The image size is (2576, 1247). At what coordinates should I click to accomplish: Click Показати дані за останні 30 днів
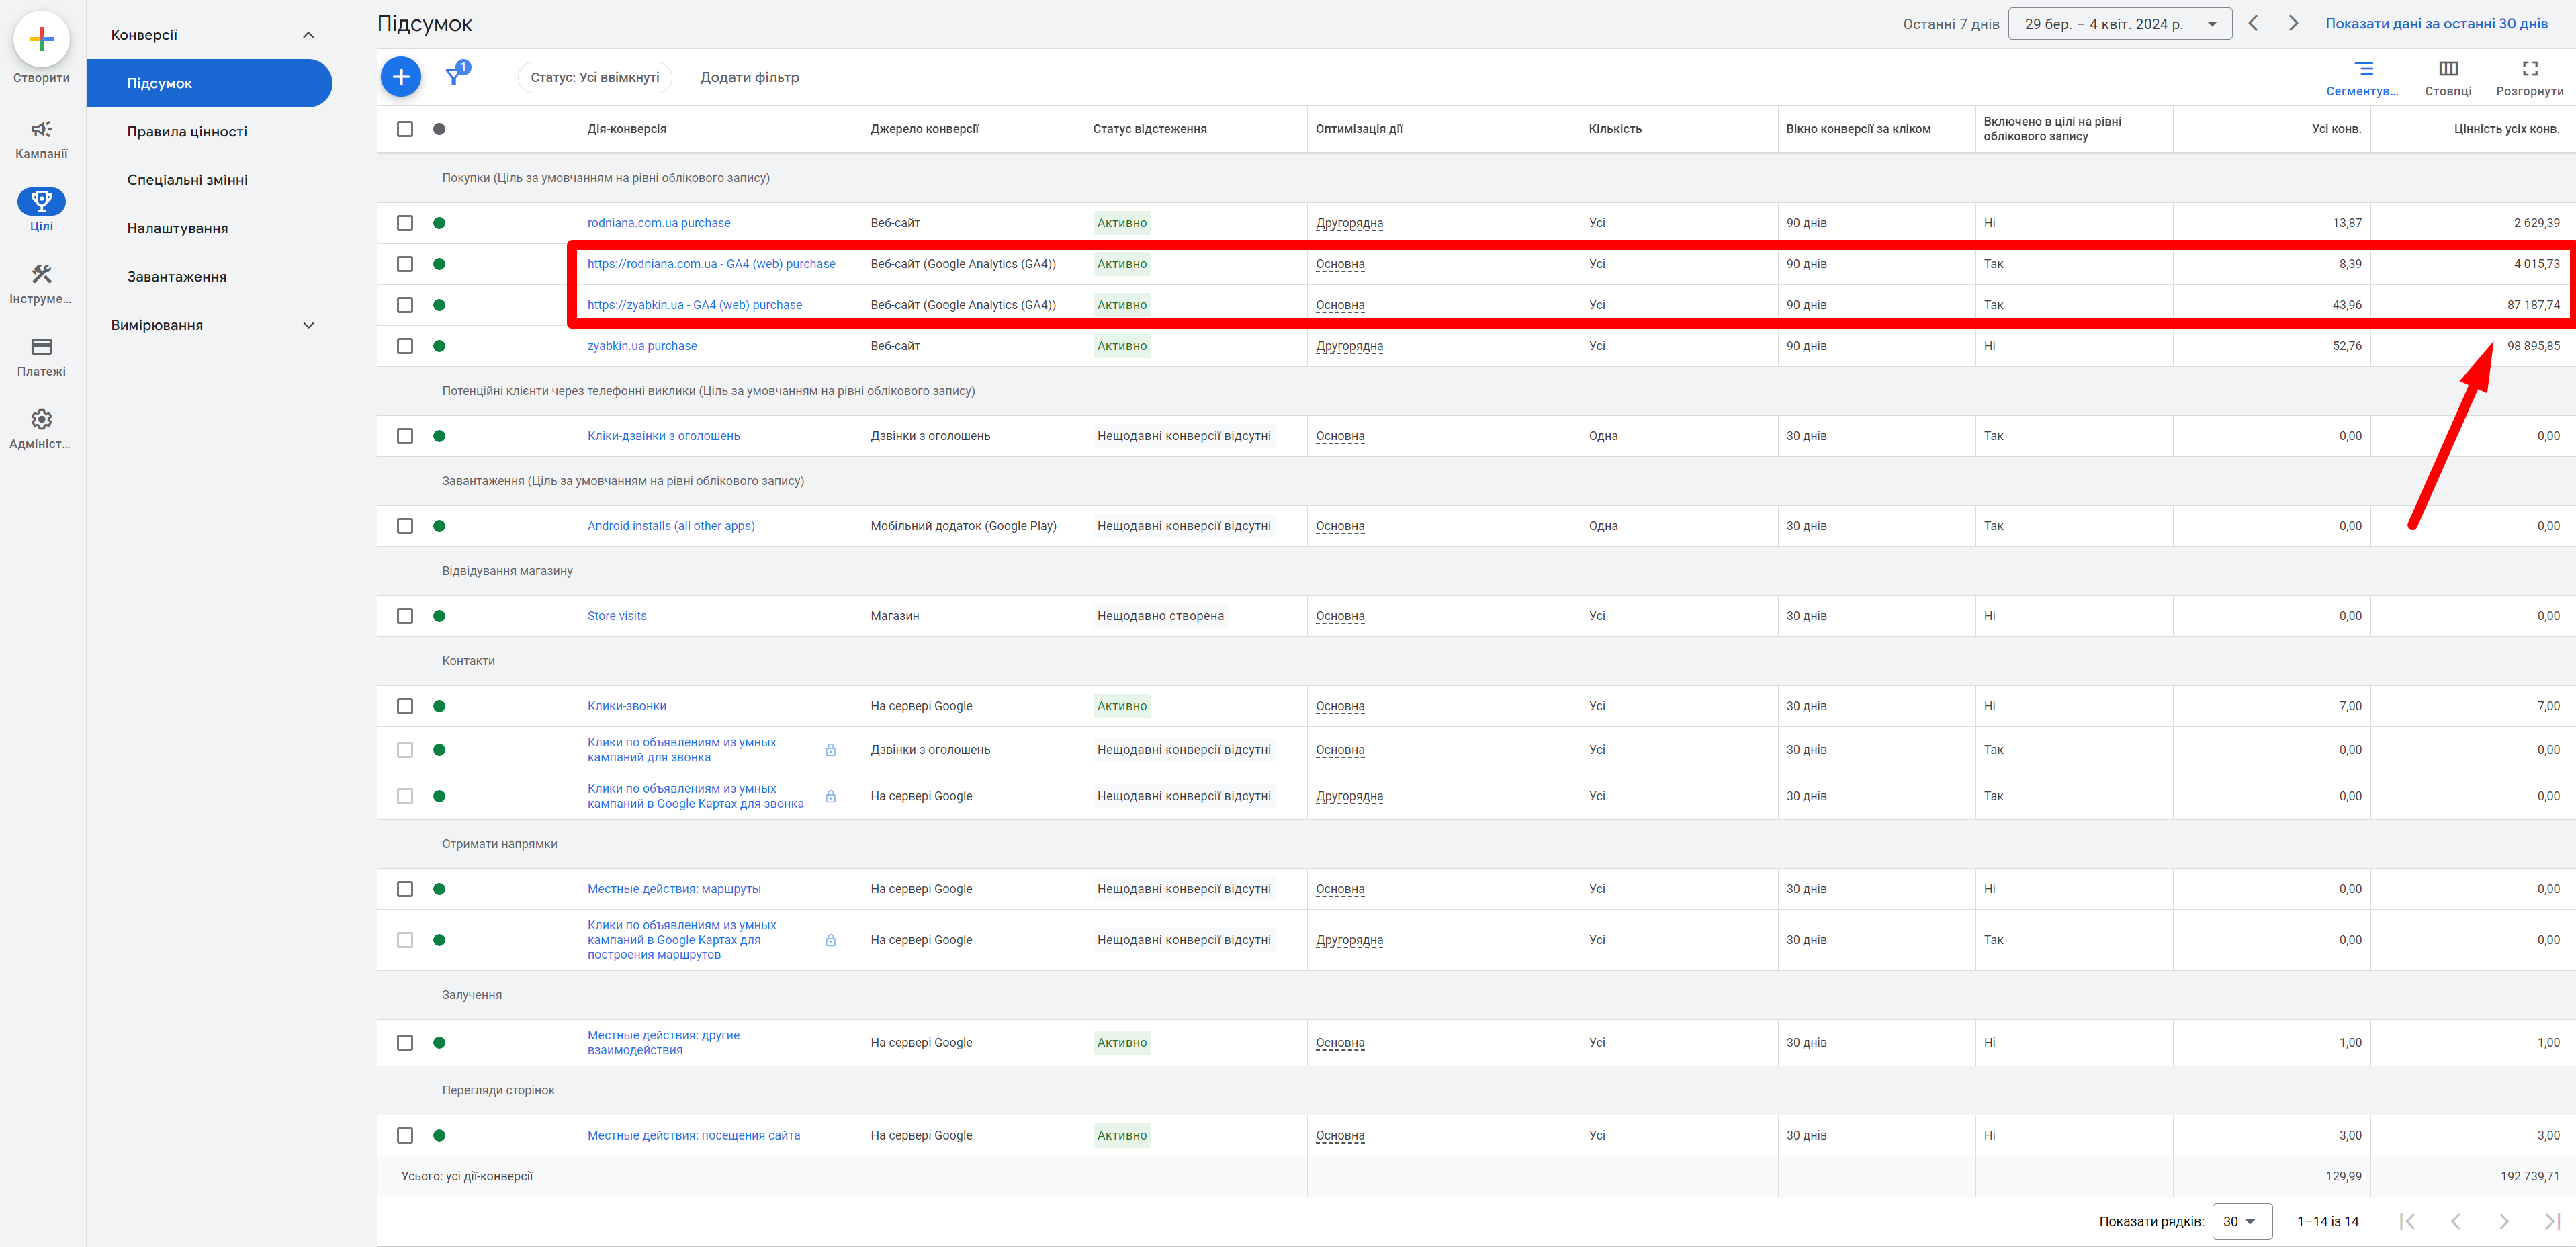(2436, 23)
